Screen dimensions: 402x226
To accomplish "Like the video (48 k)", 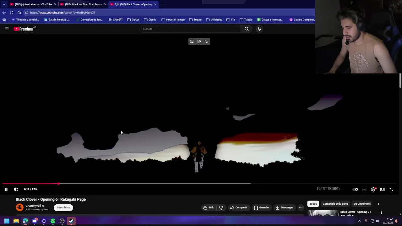I will pyautogui.click(x=209, y=207).
